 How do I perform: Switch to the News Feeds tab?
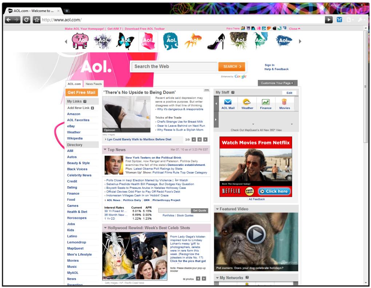[x=93, y=84]
